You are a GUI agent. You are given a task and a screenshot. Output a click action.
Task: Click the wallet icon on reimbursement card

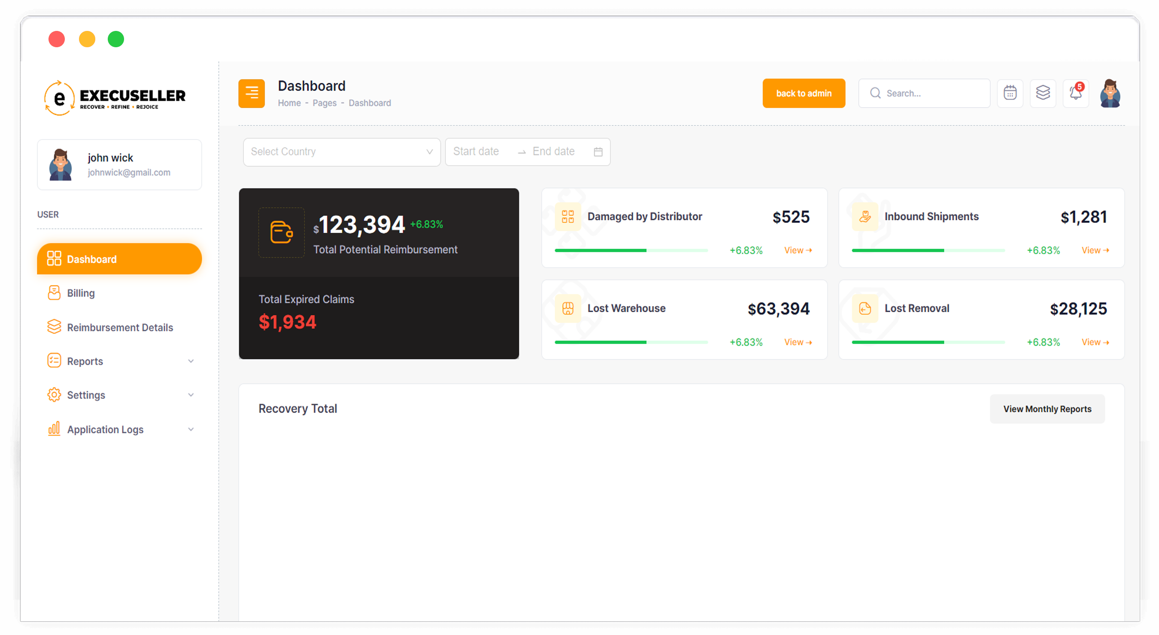(x=282, y=232)
